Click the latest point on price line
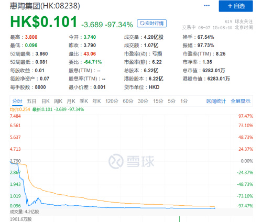The width and height of the screenshot is (262, 222). tap(215, 208)
